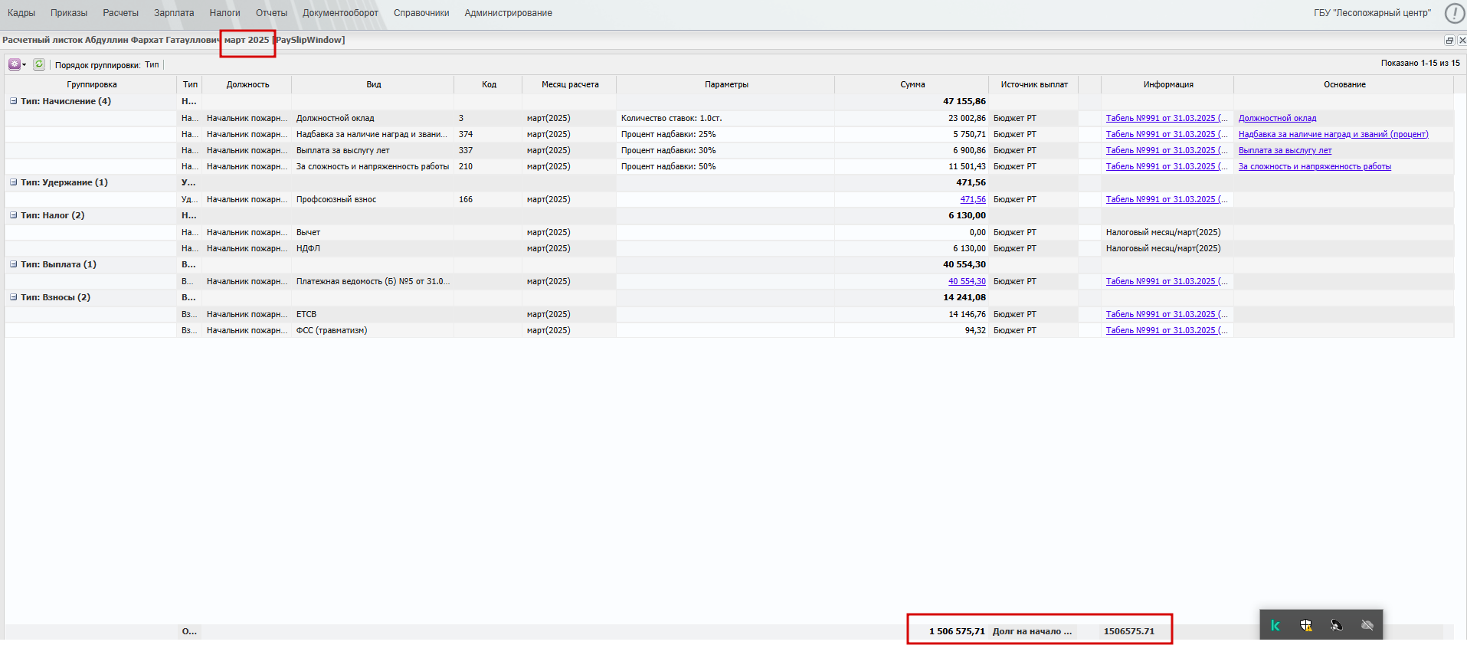Sort by the Параметры column header
The image size is (1467, 645).
tap(726, 84)
